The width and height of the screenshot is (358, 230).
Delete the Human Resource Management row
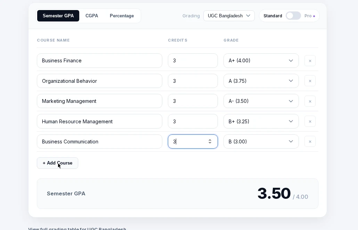[310, 122]
